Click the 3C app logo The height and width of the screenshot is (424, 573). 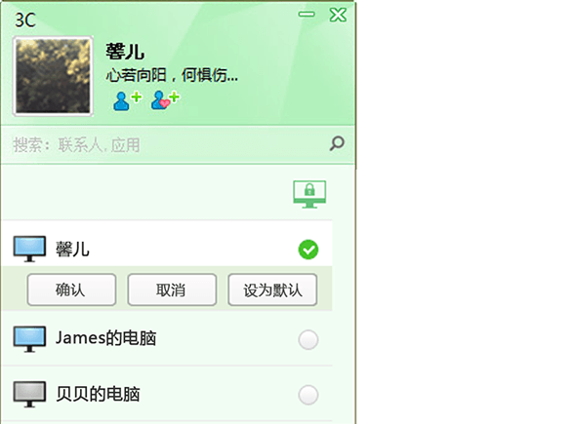(x=25, y=19)
